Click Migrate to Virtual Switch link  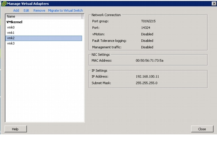point(65,10)
